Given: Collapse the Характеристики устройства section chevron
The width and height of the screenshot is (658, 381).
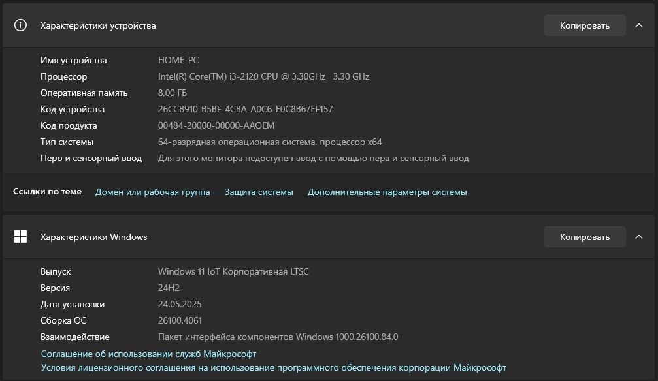Looking at the screenshot, I should [x=638, y=25].
